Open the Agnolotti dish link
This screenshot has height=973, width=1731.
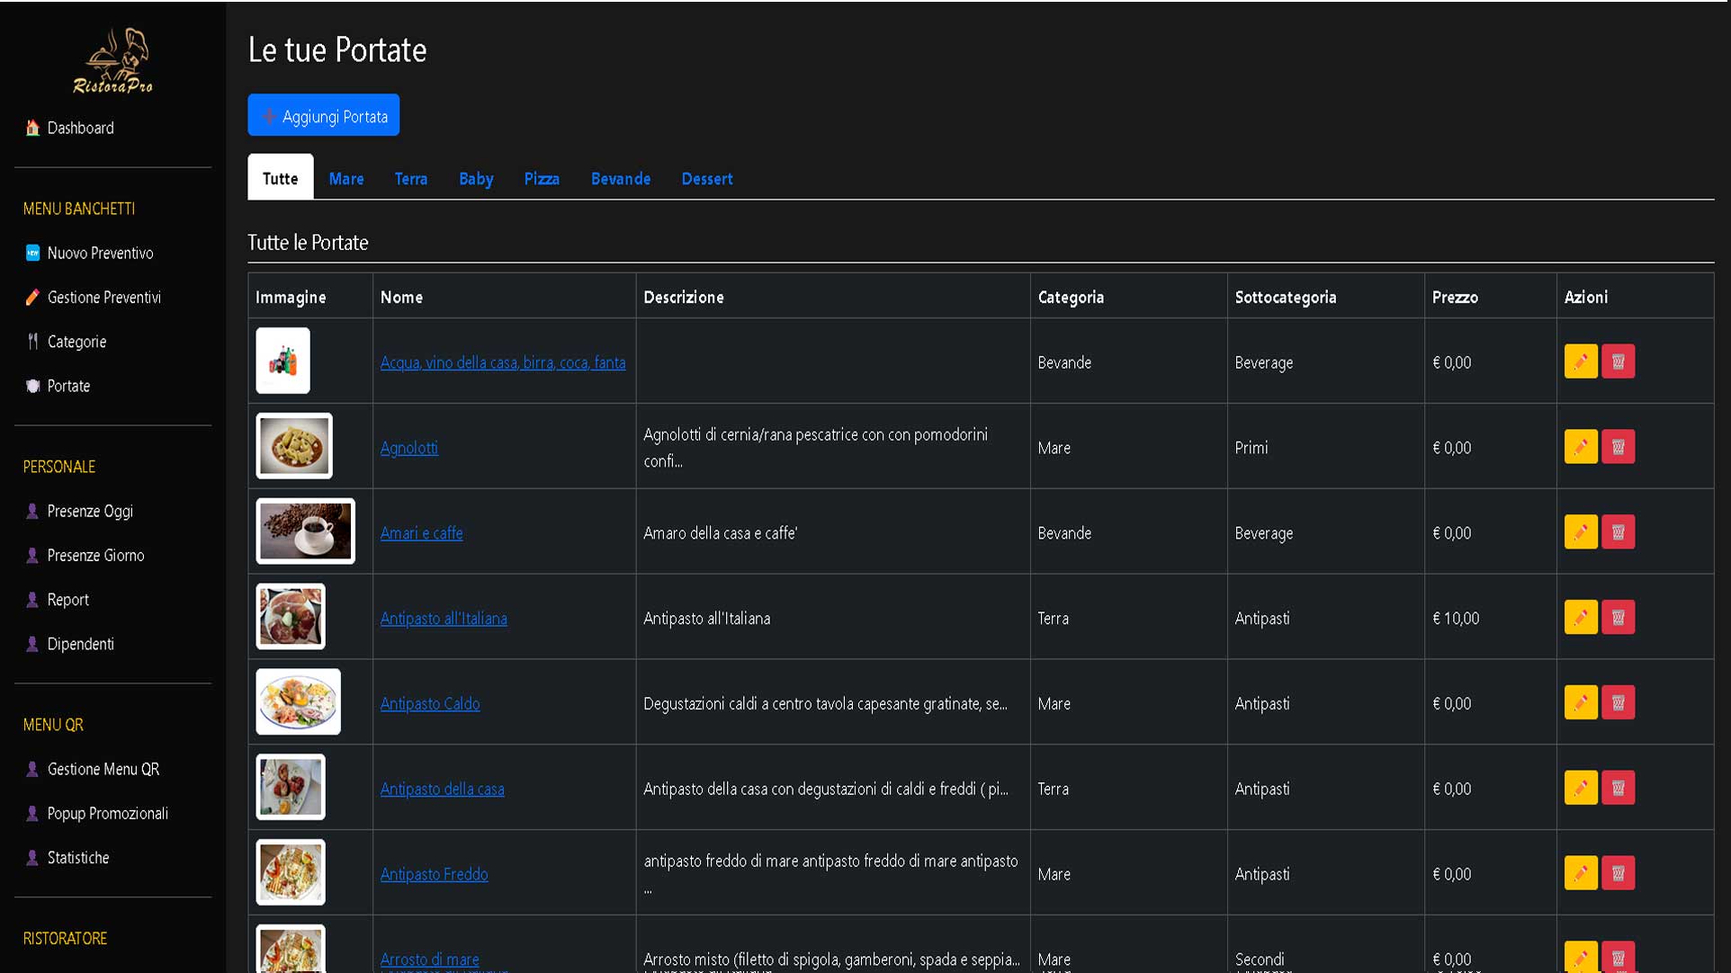click(x=409, y=448)
